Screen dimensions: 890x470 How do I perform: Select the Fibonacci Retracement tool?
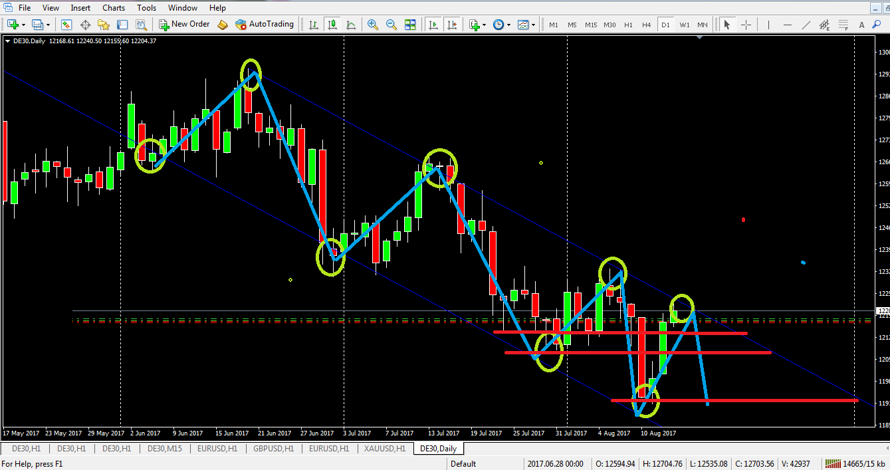[843, 25]
